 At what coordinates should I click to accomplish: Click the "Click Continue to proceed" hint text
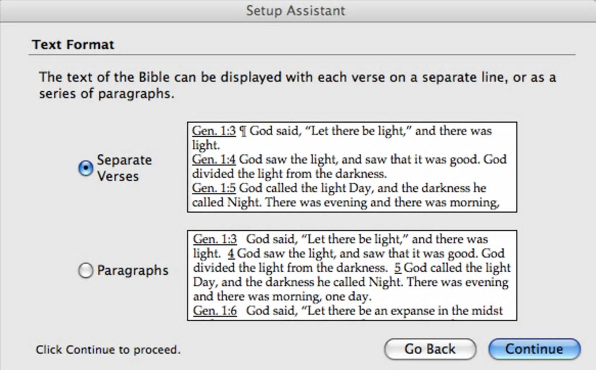click(x=108, y=350)
